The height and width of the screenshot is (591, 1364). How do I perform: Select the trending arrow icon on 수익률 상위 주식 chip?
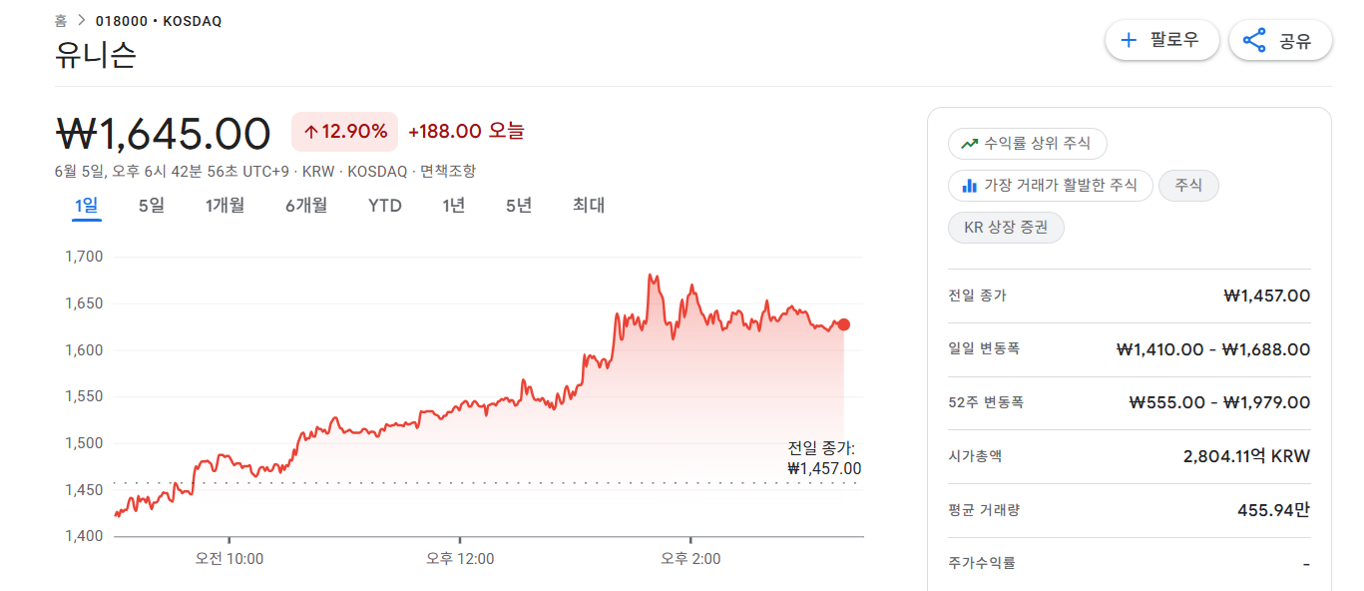coord(970,143)
